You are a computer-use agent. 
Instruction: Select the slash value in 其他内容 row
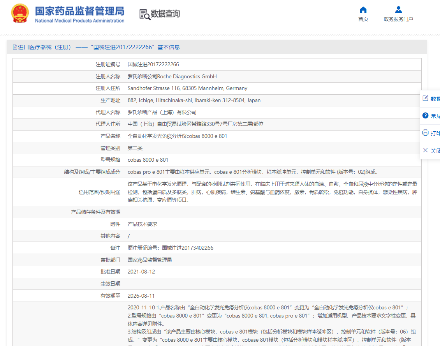pos(129,236)
